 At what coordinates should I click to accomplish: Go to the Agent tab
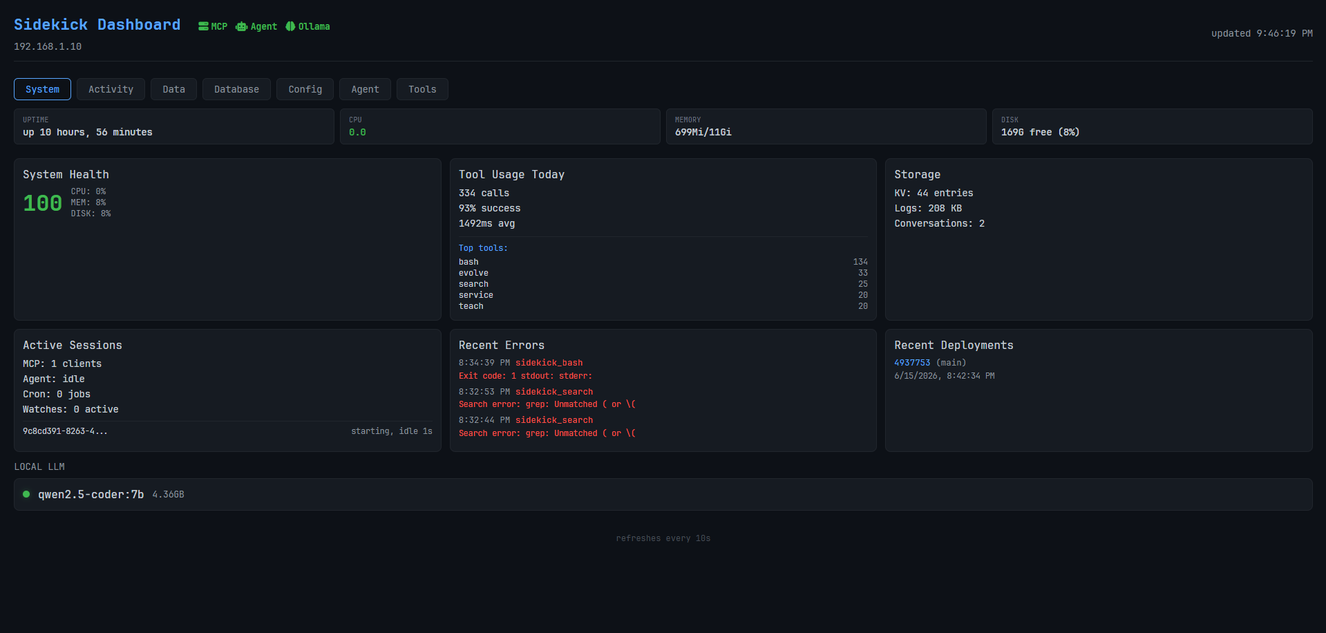[365, 89]
